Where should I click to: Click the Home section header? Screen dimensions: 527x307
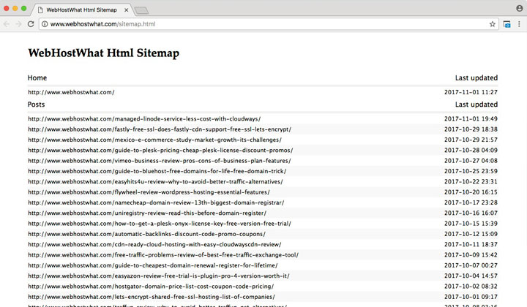pyautogui.click(x=37, y=77)
